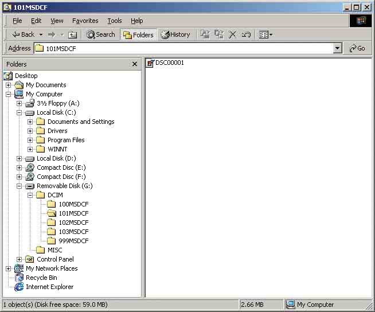Expand Compact Disc (E:) node
This screenshot has width=375, height=312.
19,167
